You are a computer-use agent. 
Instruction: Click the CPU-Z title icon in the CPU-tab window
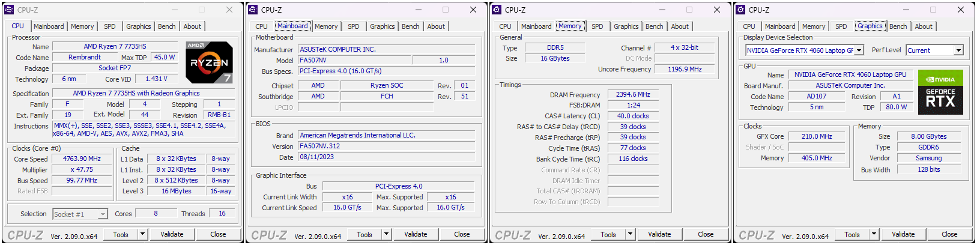tap(10, 10)
